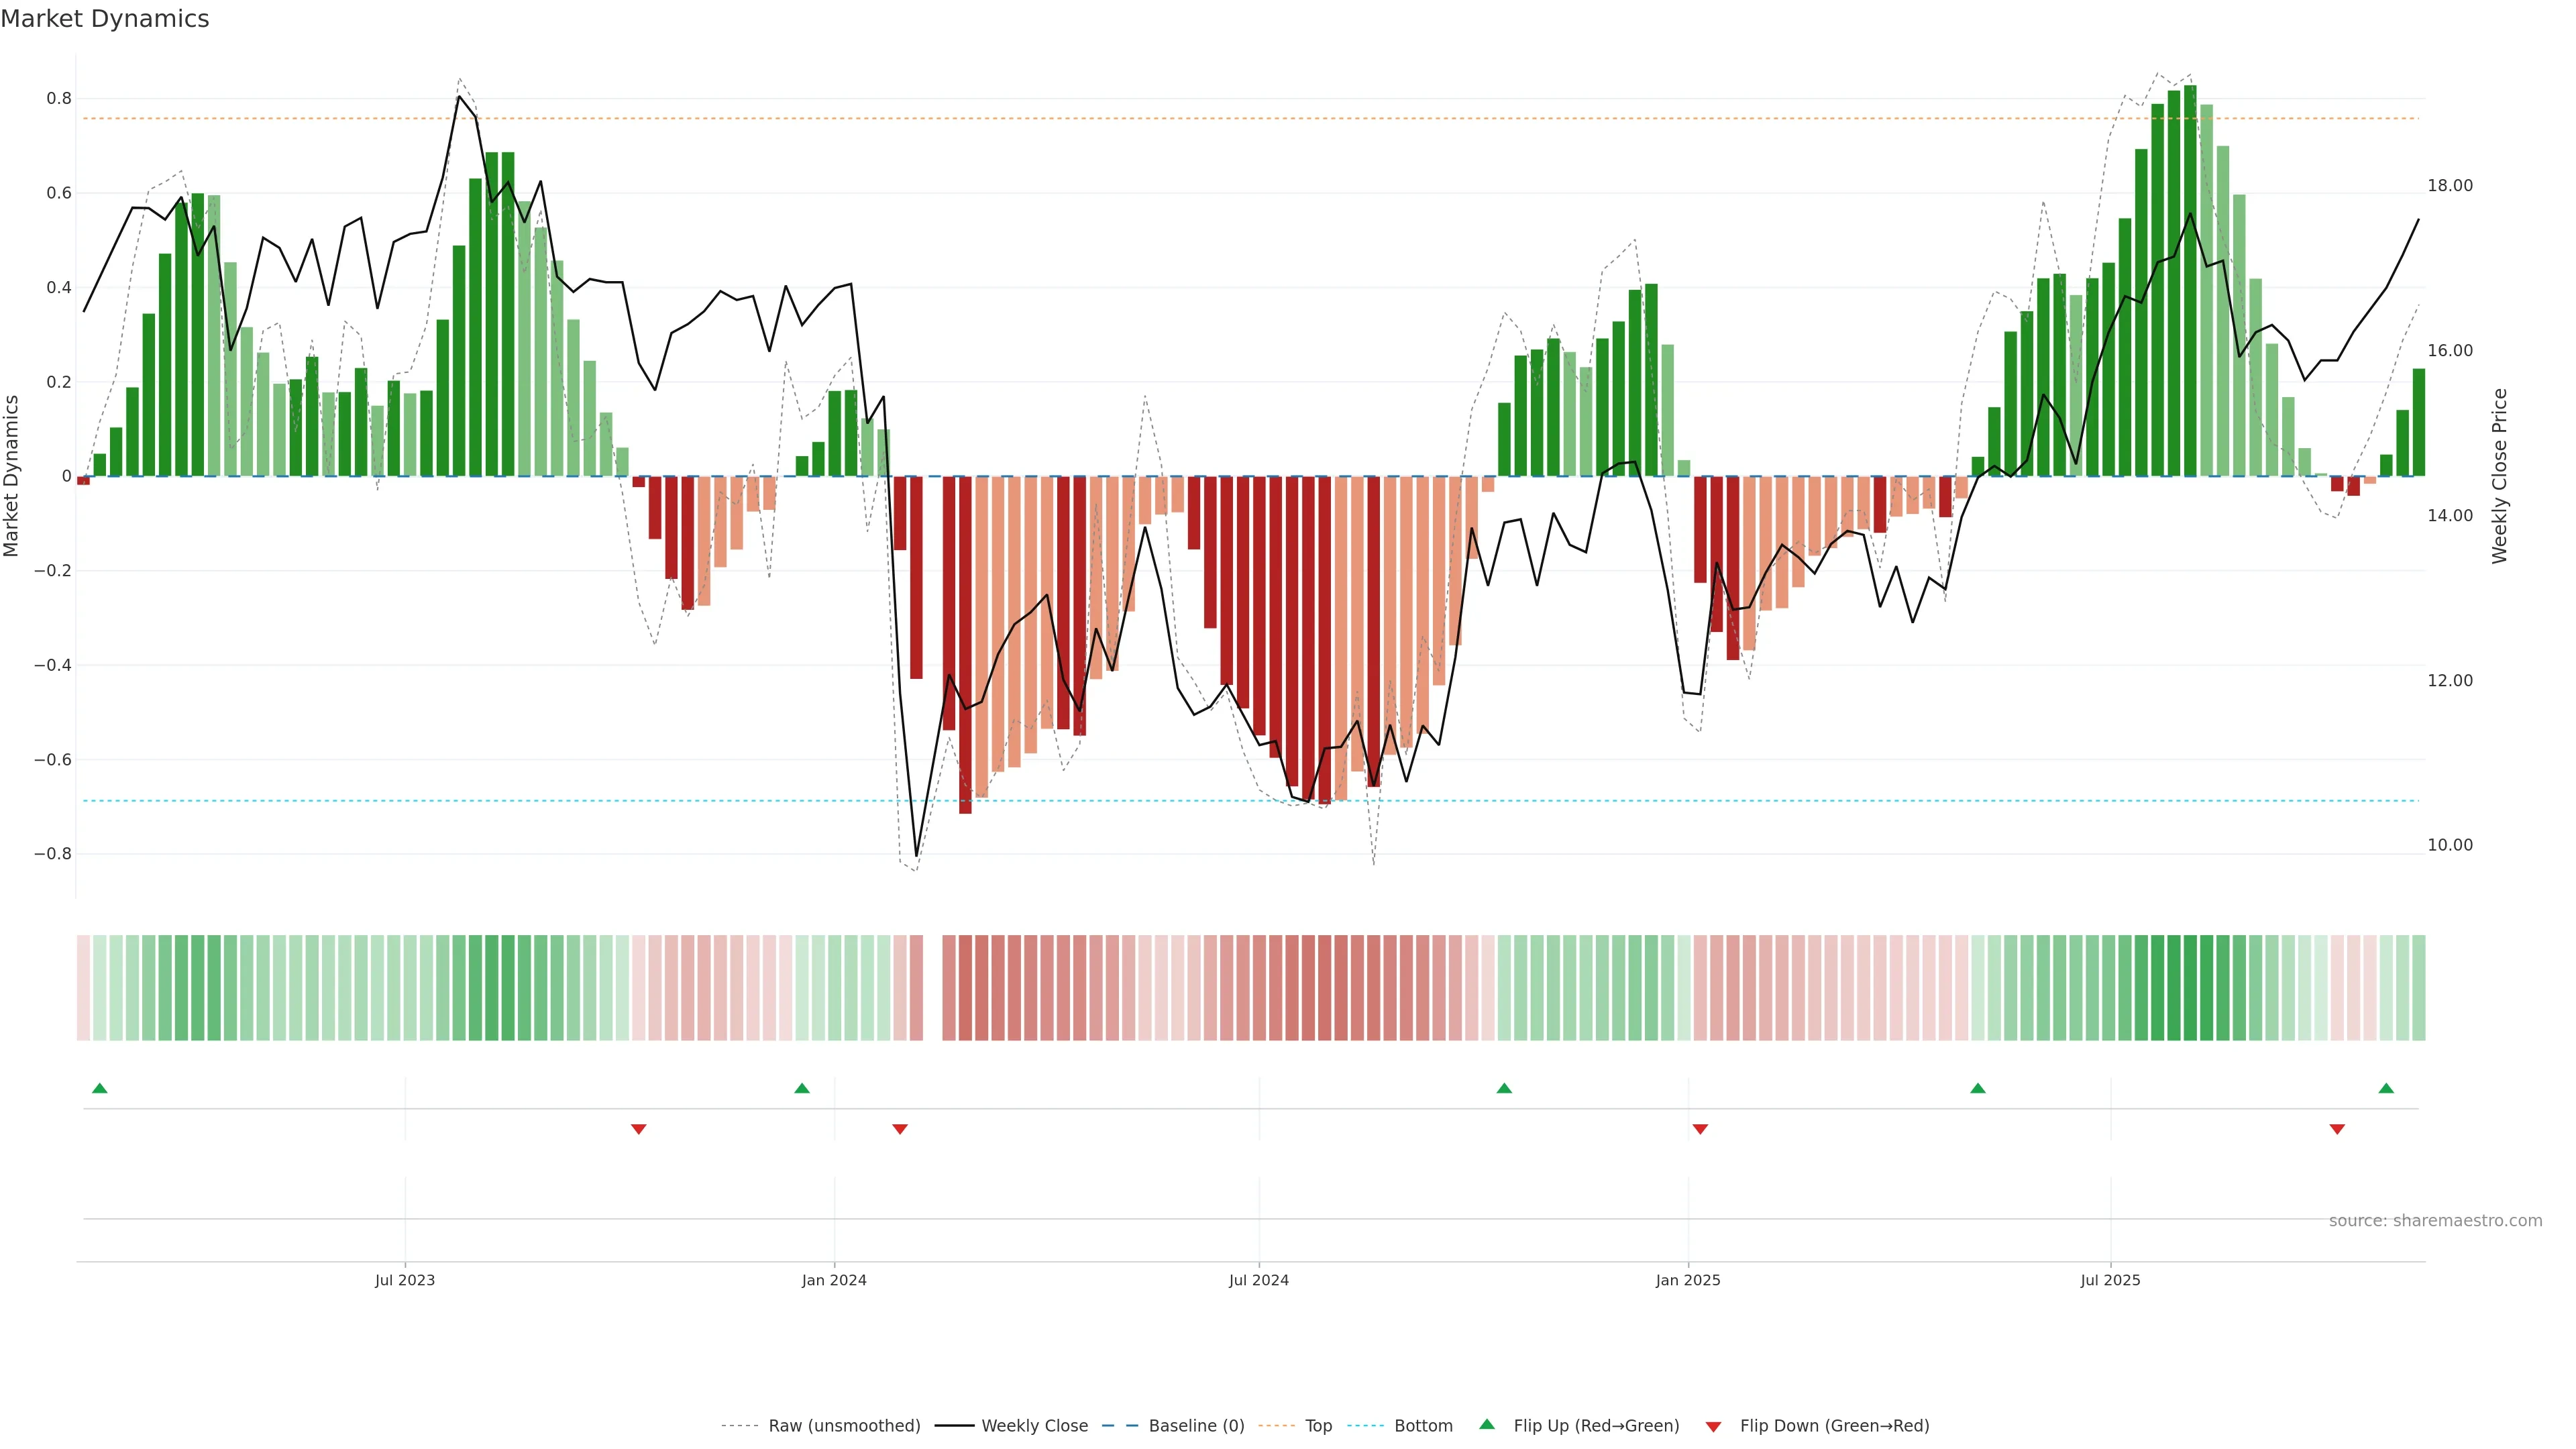2576x1449 pixels.
Task: Click the Jul 2024 x-axis label
Action: coord(1258,1280)
